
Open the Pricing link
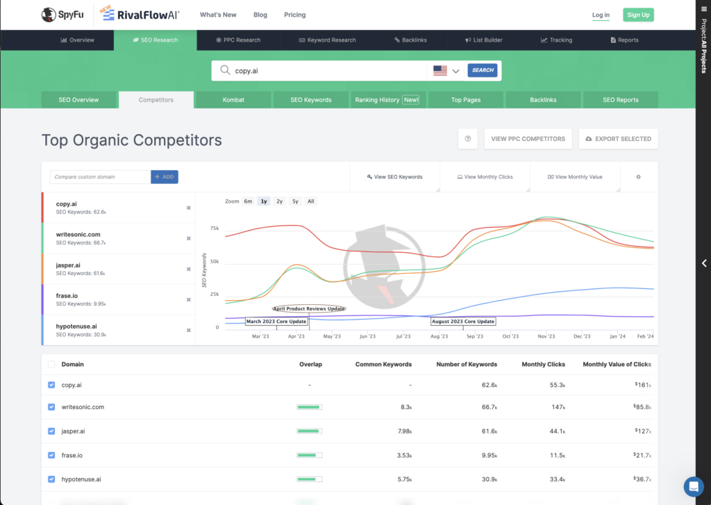[x=294, y=15]
